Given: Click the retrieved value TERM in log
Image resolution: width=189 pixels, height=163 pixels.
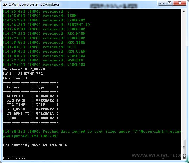Looking at the screenshot, I should (72, 16).
